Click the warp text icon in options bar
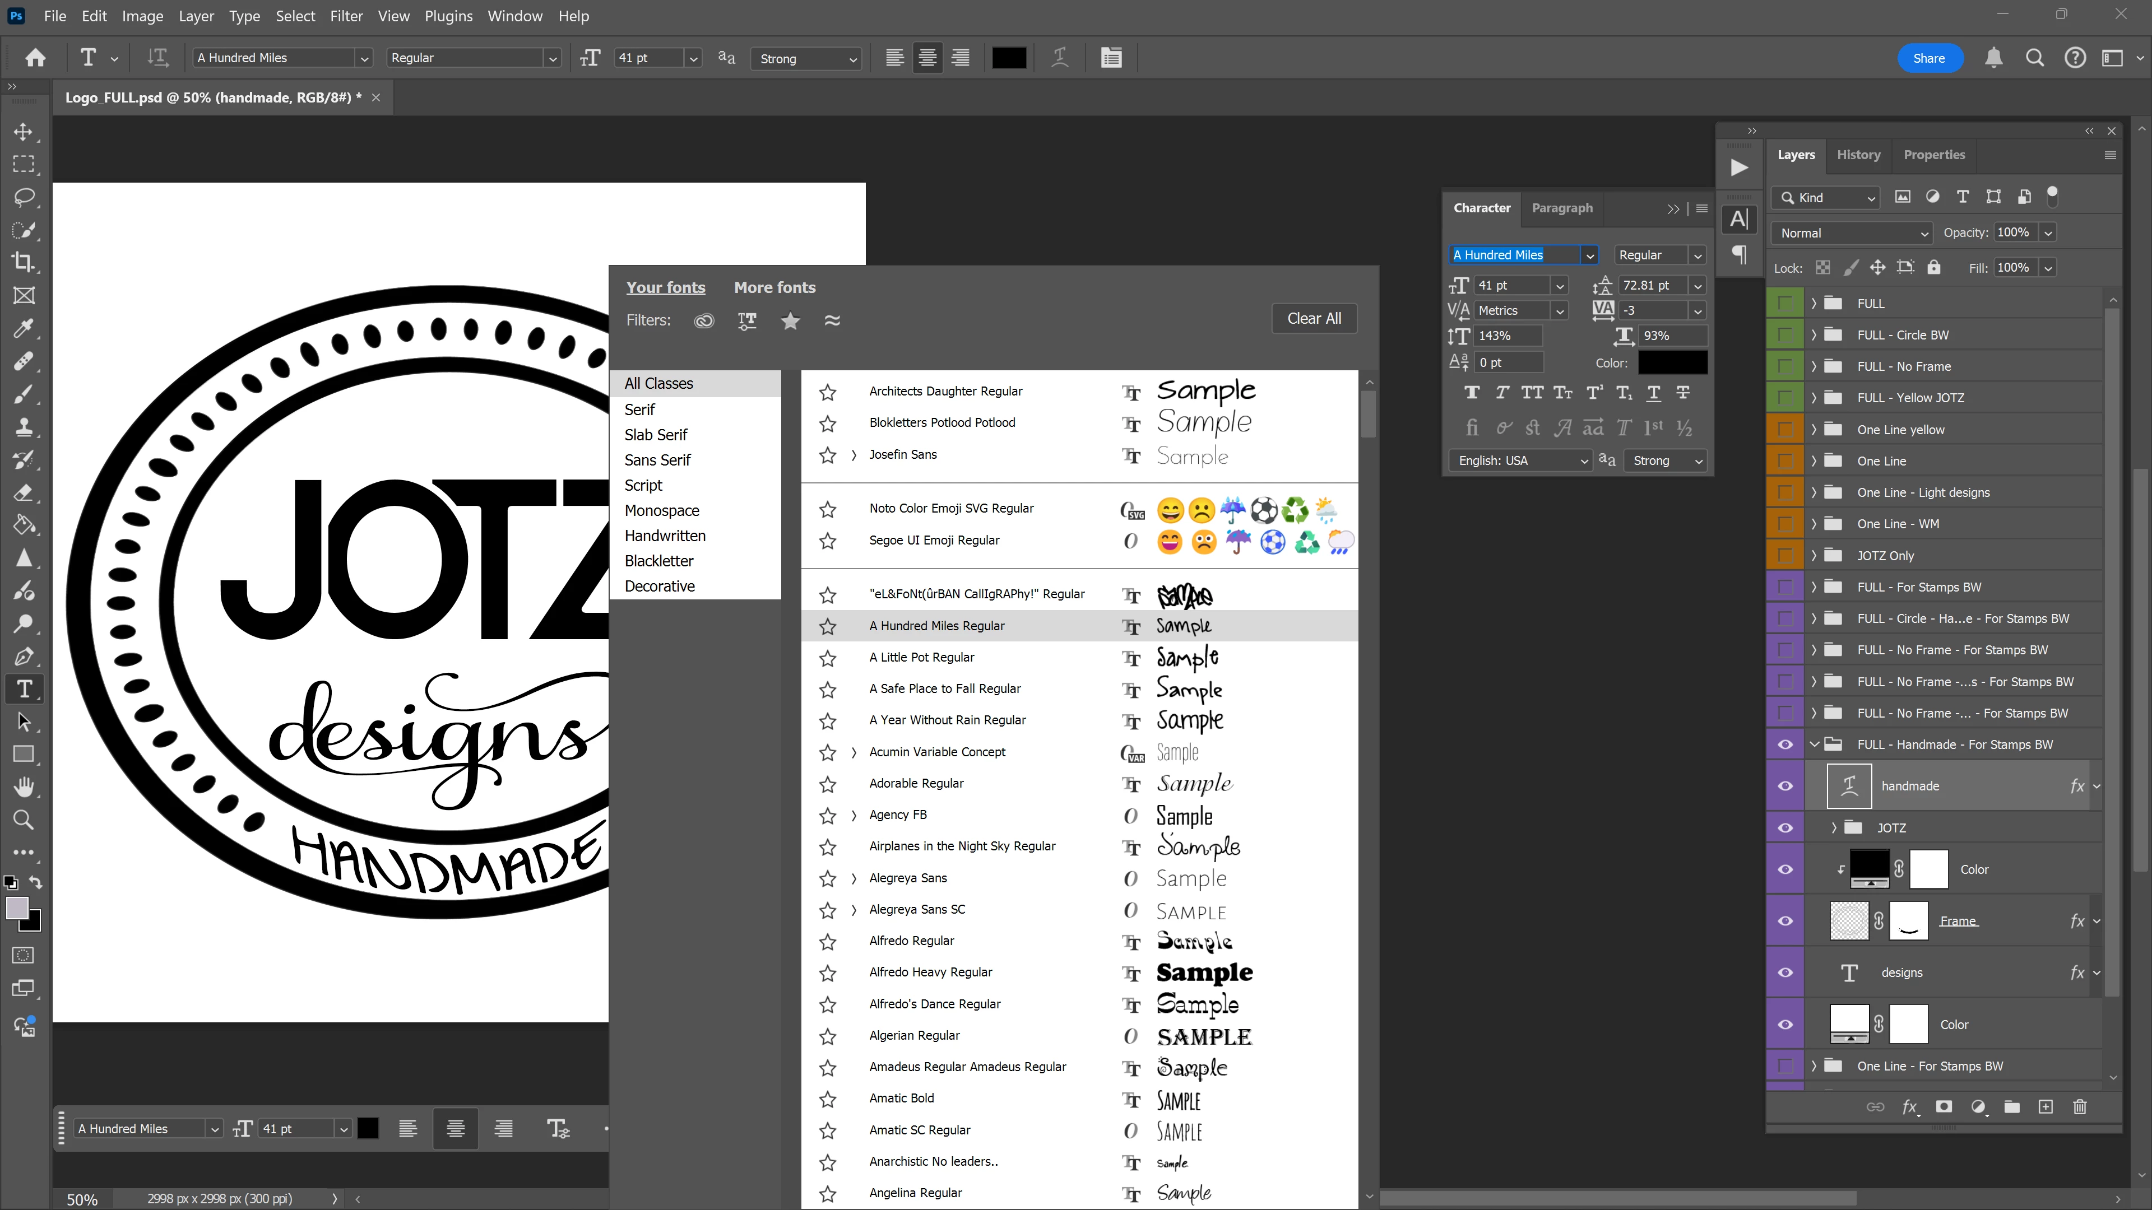Viewport: 2152px width, 1210px height. 1059,58
